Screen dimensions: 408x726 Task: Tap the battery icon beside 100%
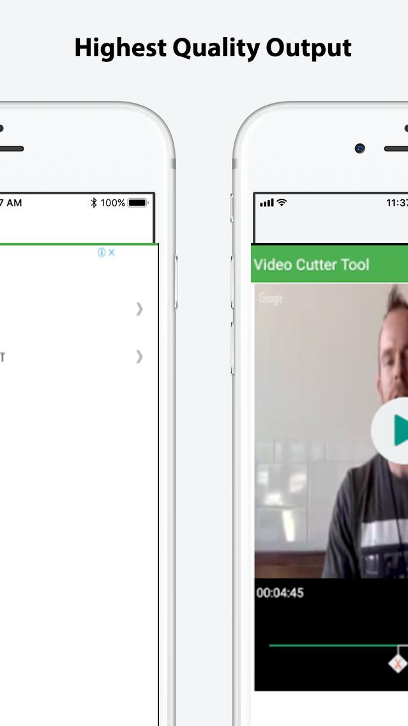click(137, 203)
